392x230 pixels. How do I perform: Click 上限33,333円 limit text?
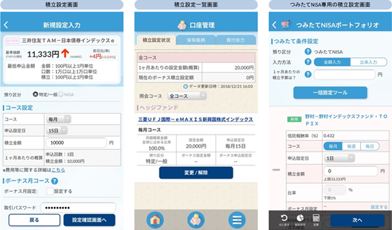pyautogui.click(x=335, y=179)
